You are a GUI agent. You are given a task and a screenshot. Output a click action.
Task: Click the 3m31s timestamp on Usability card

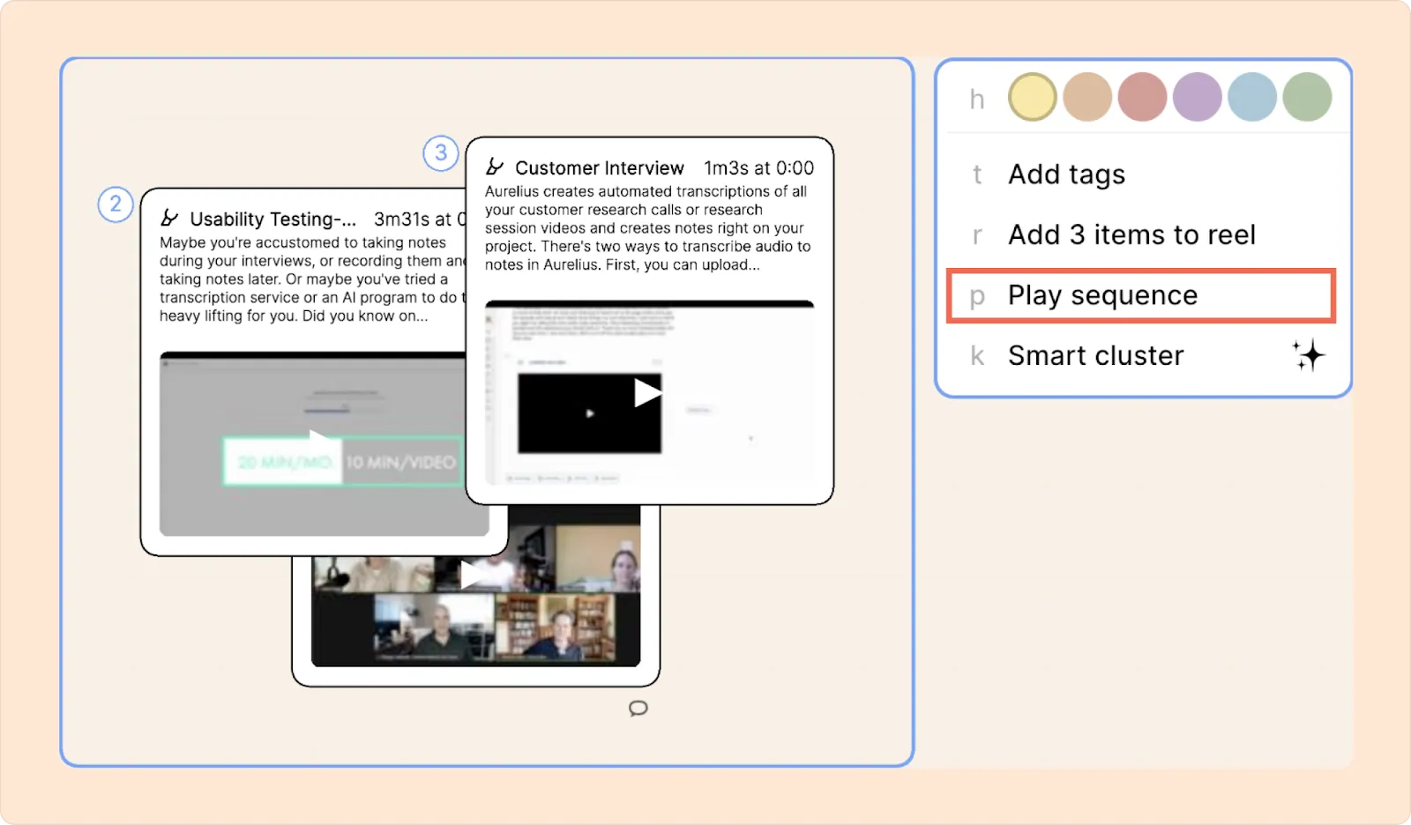[420, 219]
